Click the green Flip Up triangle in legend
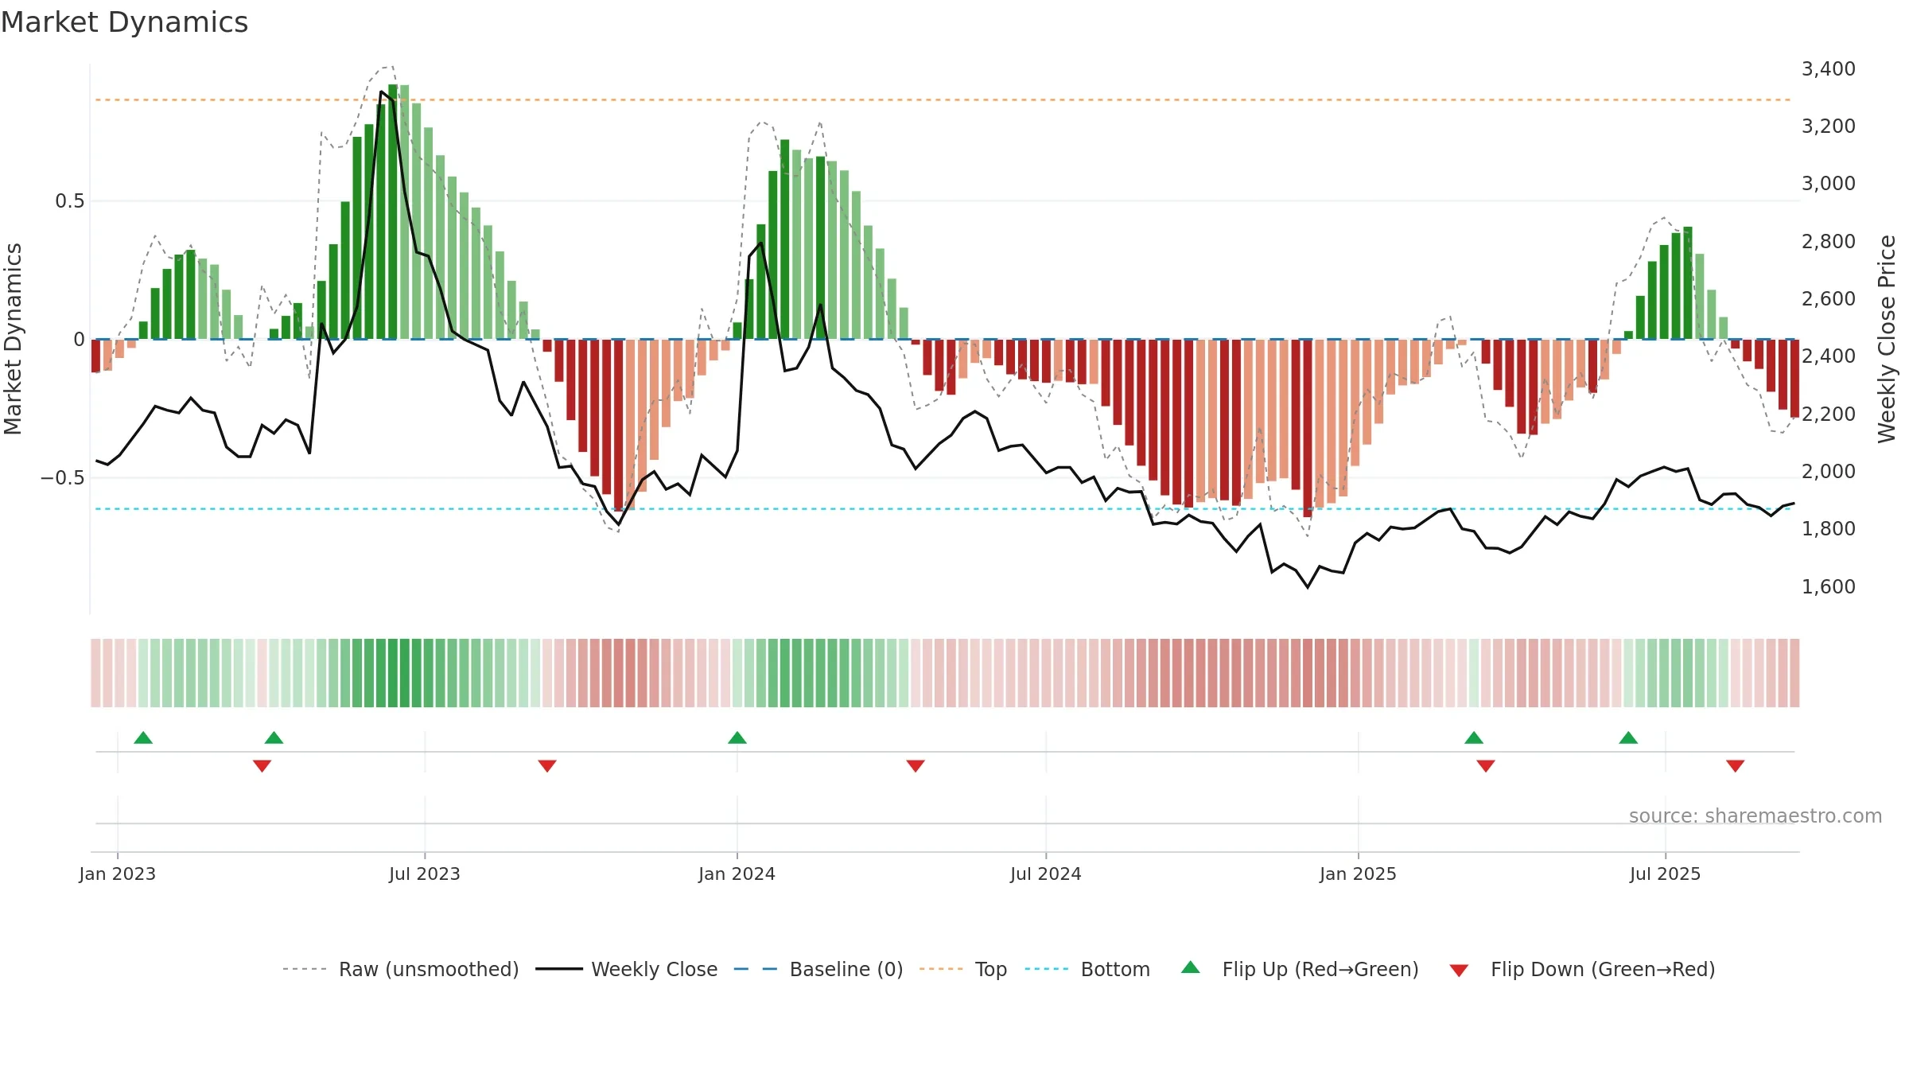1909x1074 pixels. tap(1190, 967)
